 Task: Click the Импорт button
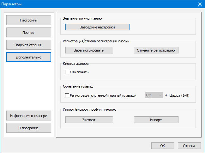coord(156,120)
